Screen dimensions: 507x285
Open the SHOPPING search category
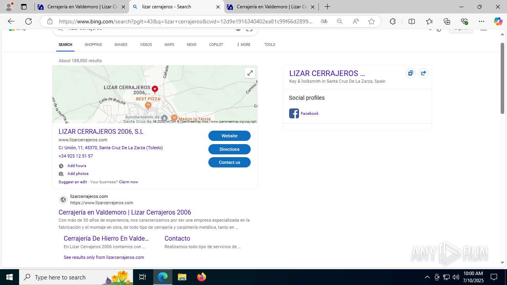[93, 45]
